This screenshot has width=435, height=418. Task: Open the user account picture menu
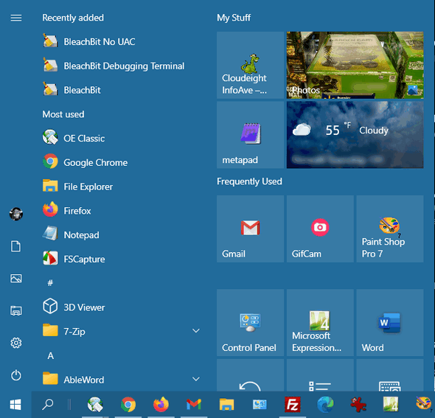tap(15, 214)
